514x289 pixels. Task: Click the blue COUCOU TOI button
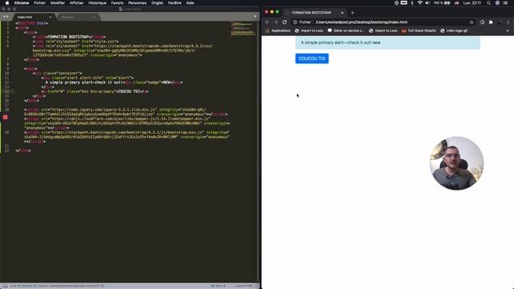(x=312, y=59)
